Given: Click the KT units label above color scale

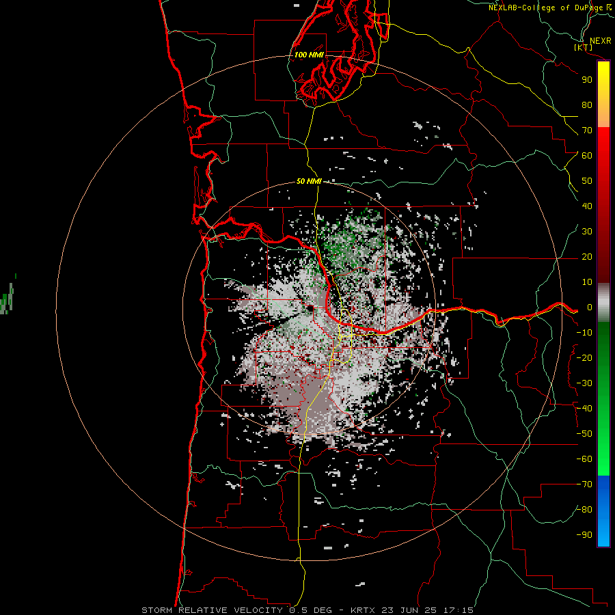Looking at the screenshot, I should pyautogui.click(x=584, y=47).
